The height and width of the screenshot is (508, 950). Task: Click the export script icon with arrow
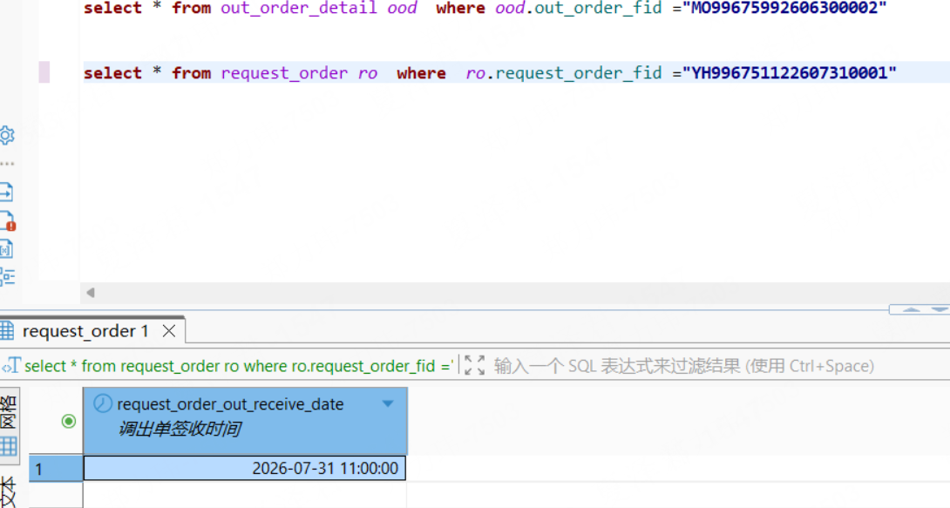coord(7,193)
